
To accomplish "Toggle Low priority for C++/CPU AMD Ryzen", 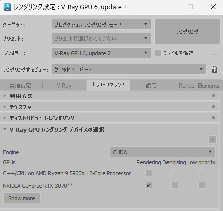I will pyautogui.click(x=202, y=173).
